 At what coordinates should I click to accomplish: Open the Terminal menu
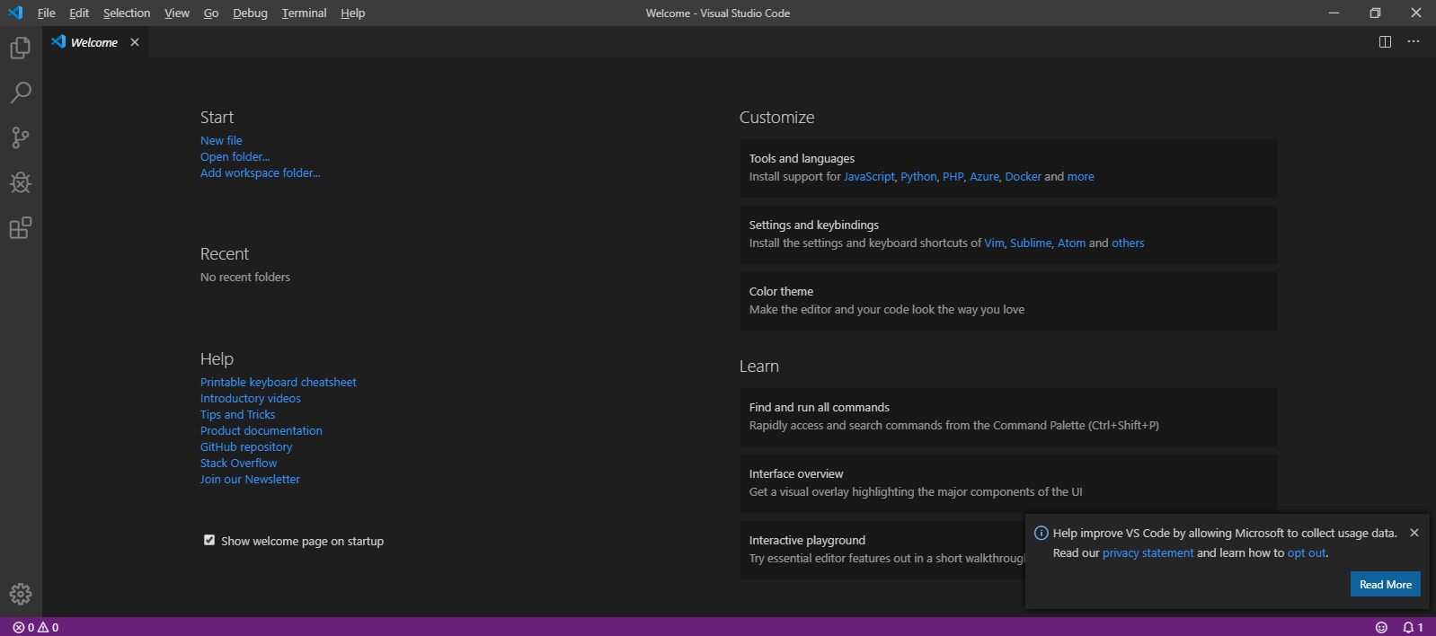pyautogui.click(x=304, y=13)
